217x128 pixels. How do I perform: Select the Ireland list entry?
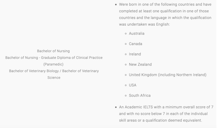(x=135, y=54)
